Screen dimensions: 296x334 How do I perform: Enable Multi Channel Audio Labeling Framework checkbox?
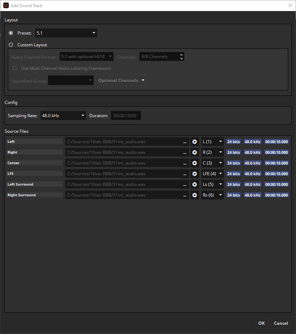click(15, 68)
